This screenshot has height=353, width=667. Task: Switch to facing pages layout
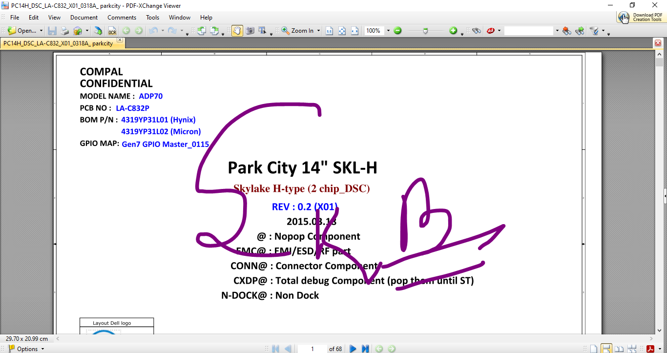pyautogui.click(x=619, y=349)
